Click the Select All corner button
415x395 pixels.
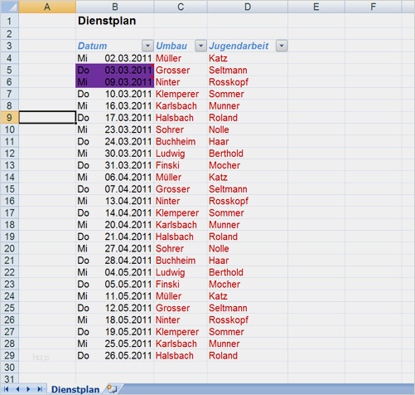9,7
